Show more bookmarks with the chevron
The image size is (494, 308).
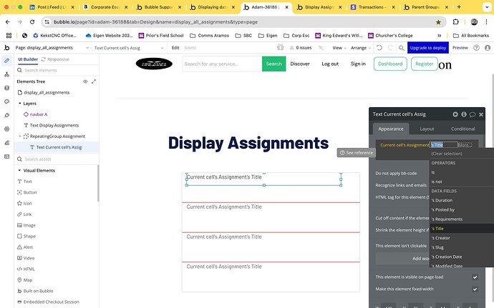point(439,36)
